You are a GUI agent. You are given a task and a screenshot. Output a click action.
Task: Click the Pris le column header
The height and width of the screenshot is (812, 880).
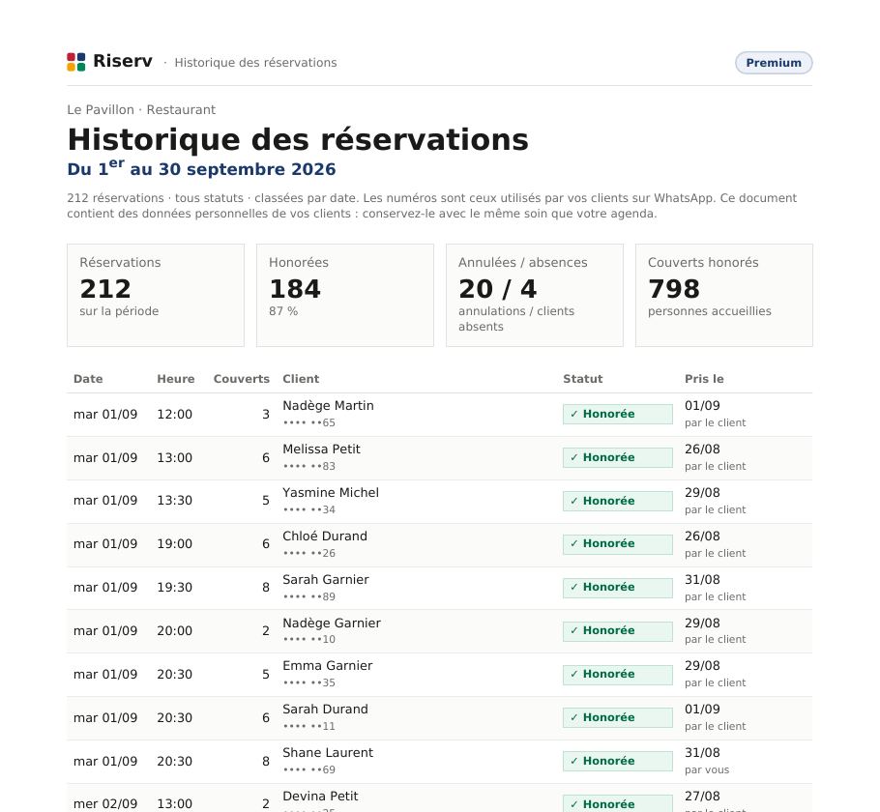(704, 379)
